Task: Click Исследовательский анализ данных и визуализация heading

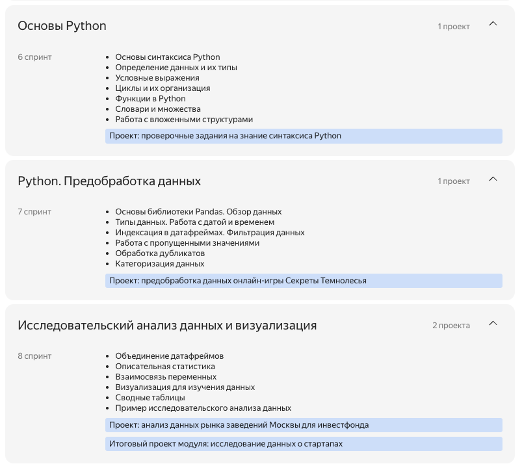Action: point(167,325)
